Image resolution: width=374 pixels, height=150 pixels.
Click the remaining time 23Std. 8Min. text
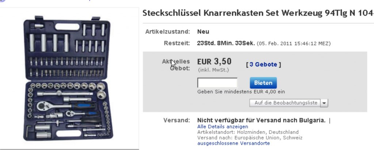pos(225,43)
